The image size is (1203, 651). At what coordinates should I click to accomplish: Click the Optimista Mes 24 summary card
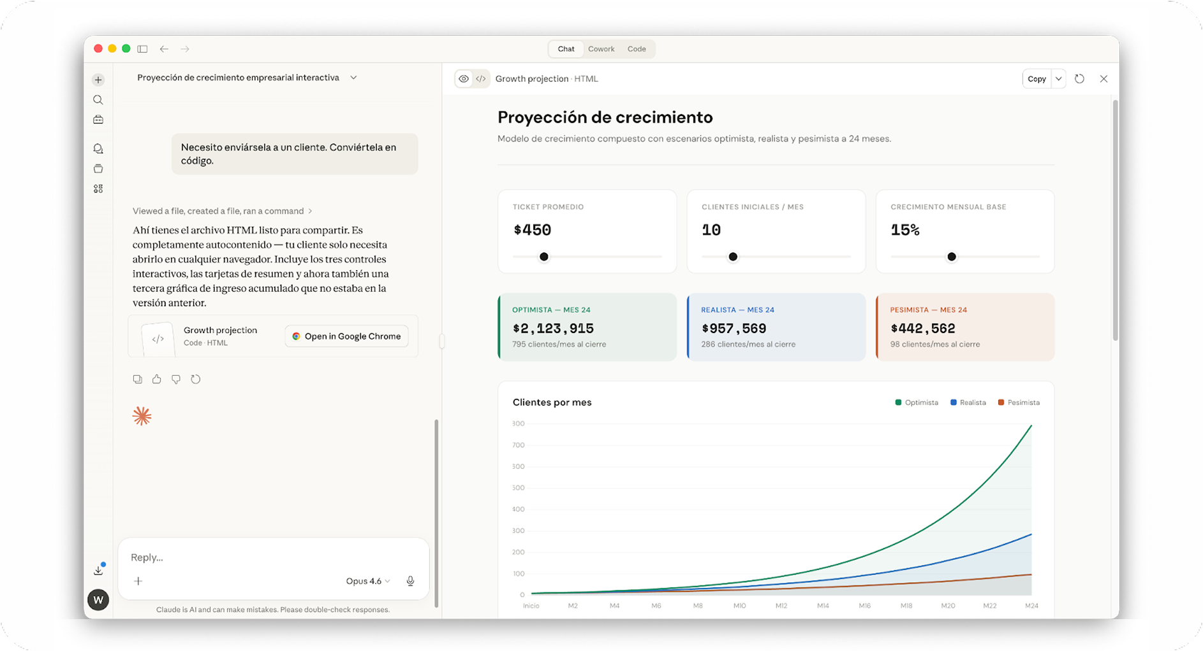(587, 327)
